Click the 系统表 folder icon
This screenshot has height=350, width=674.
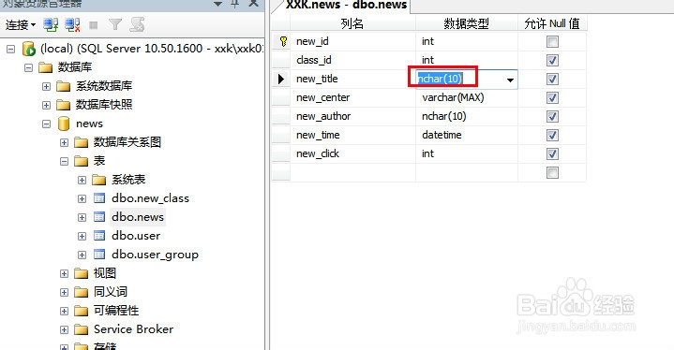coord(98,180)
